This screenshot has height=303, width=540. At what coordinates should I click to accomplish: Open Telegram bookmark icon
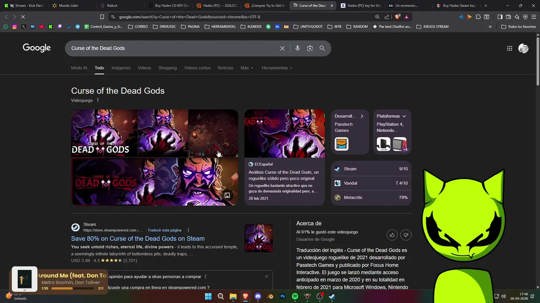[x=78, y=27]
